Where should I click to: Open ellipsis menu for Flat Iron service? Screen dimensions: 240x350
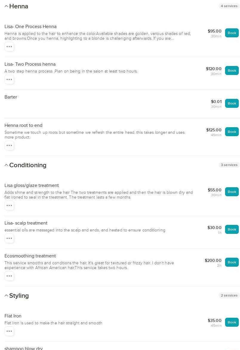[9, 331]
